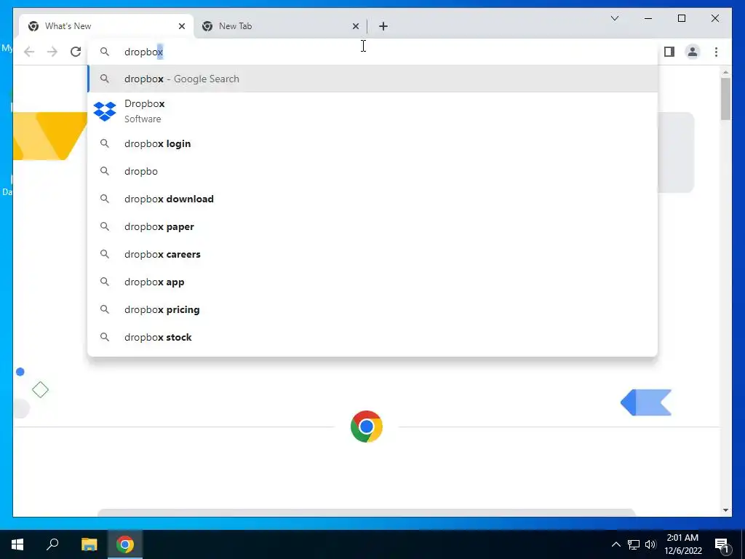This screenshot has width=745, height=559.
Task: Click the search icon in the address bar
Action: 105,52
